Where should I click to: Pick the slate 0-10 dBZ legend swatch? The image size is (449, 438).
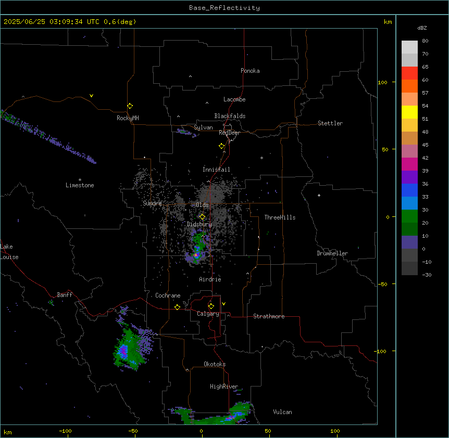[409, 242]
